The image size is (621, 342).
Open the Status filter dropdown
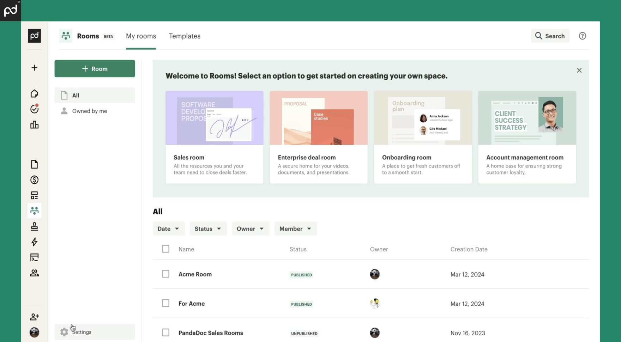click(x=208, y=229)
